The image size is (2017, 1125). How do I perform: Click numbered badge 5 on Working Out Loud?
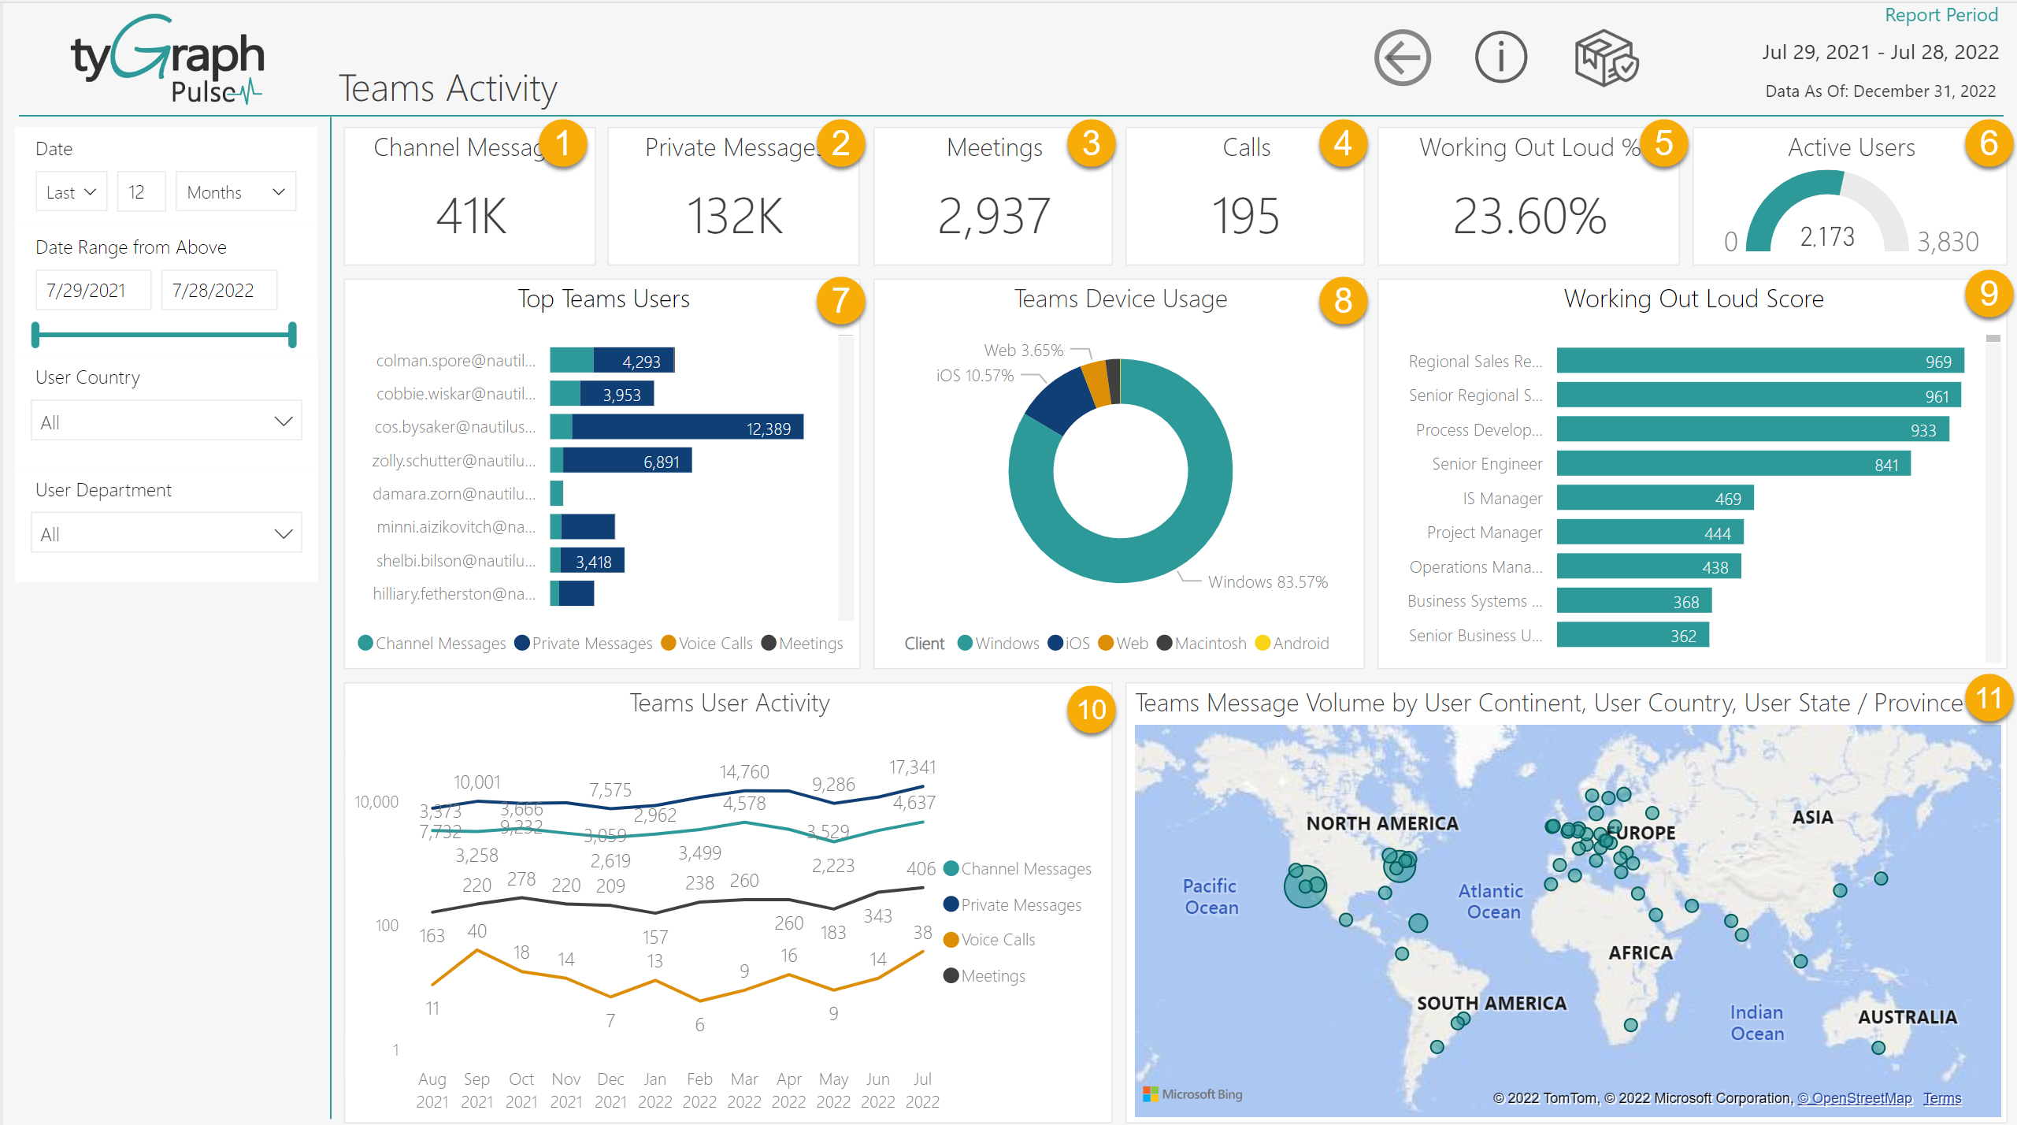1663,144
